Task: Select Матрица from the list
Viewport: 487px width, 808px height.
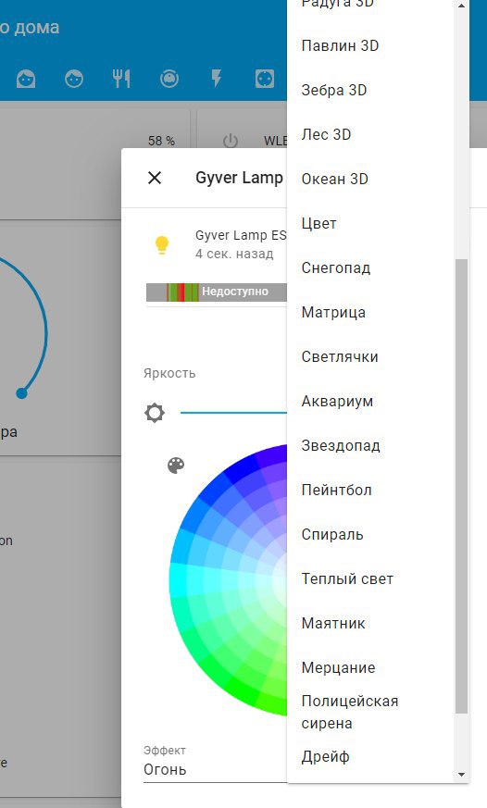Action: pos(370,312)
